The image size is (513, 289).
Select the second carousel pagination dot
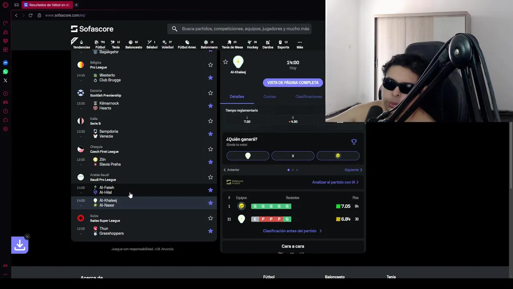[x=293, y=170]
